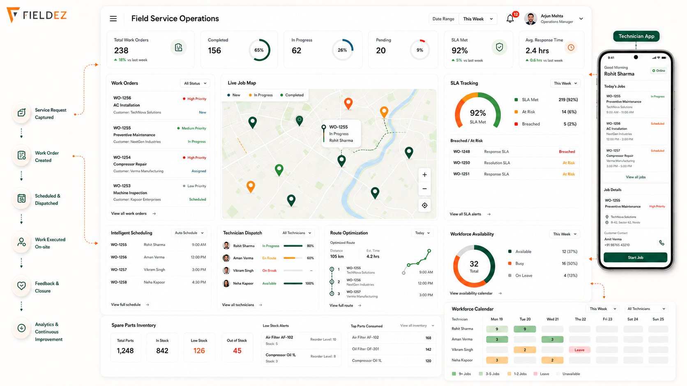The height and width of the screenshot is (386, 687).
Task: Click View all technicians link
Action: [x=242, y=305]
